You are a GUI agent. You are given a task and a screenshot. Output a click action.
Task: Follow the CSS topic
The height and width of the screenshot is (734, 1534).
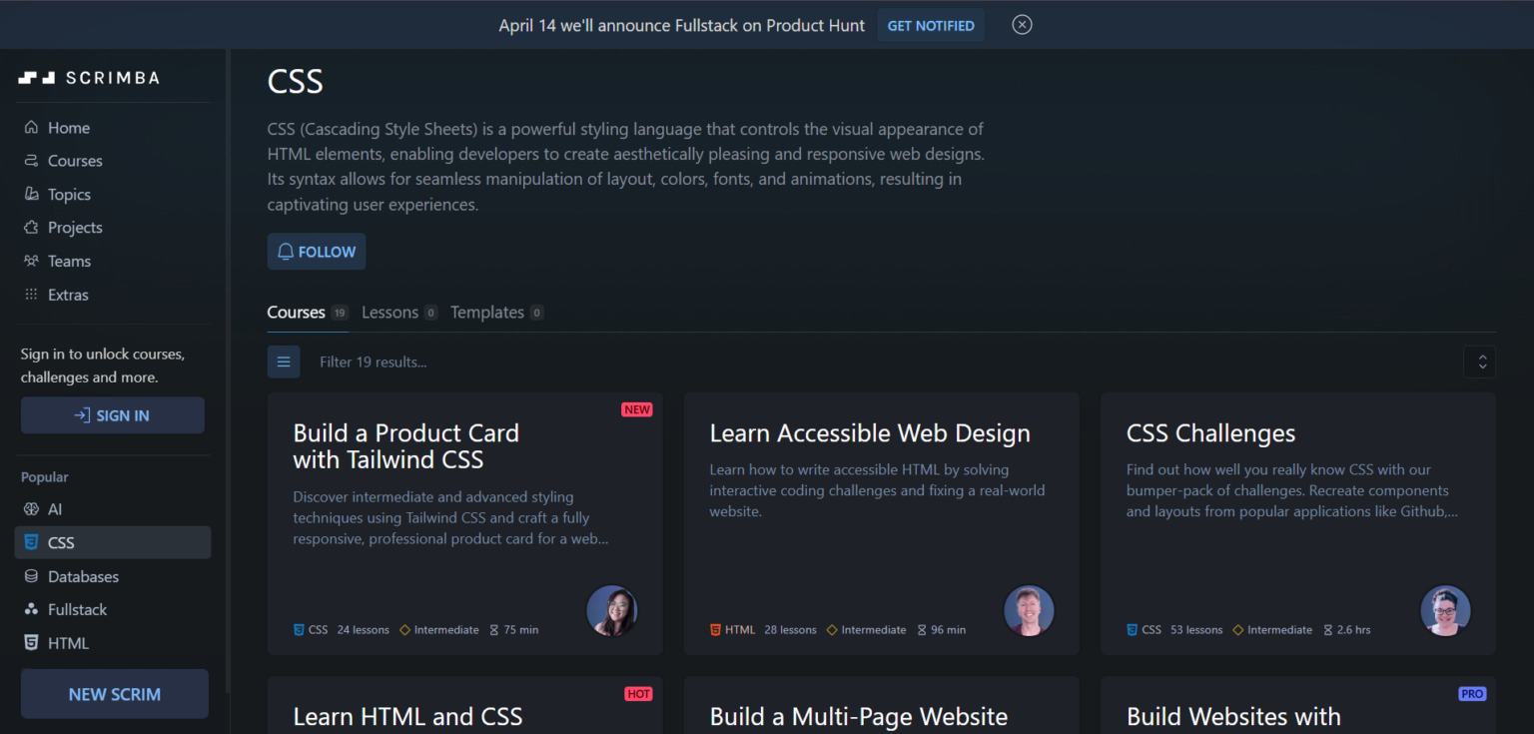point(316,251)
